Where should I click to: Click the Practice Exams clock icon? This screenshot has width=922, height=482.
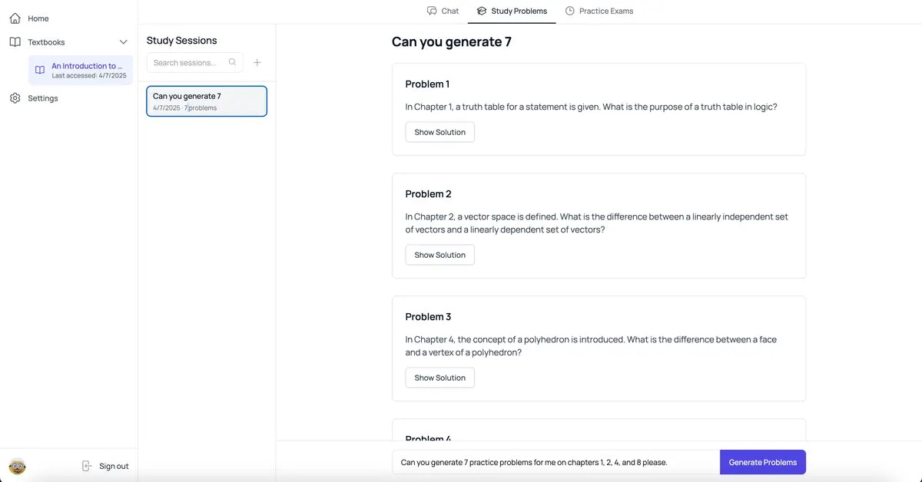(x=570, y=11)
